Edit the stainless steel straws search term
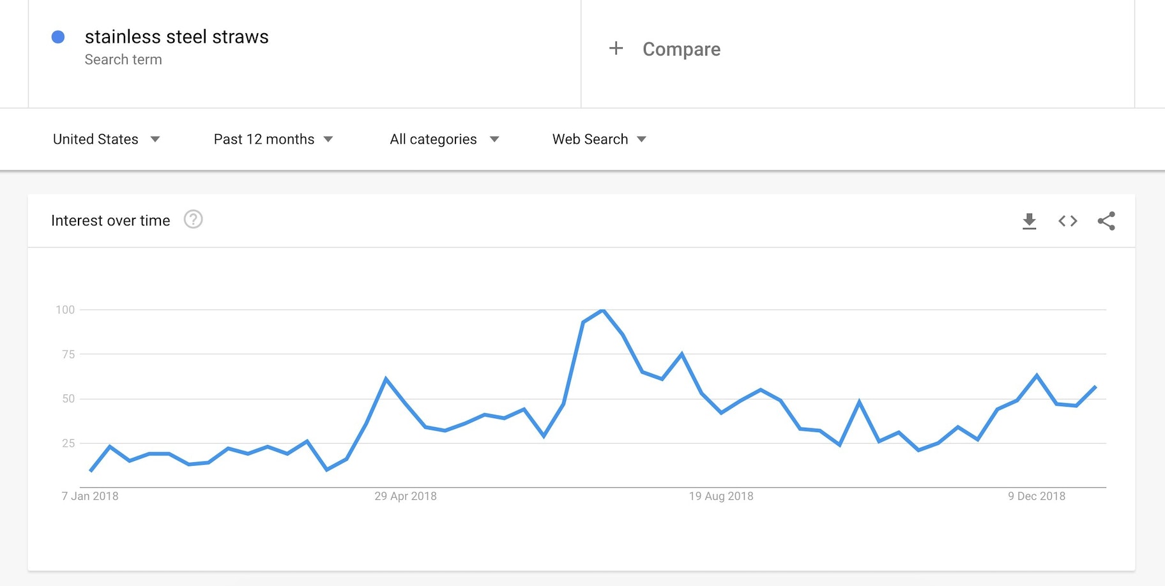 tap(176, 37)
